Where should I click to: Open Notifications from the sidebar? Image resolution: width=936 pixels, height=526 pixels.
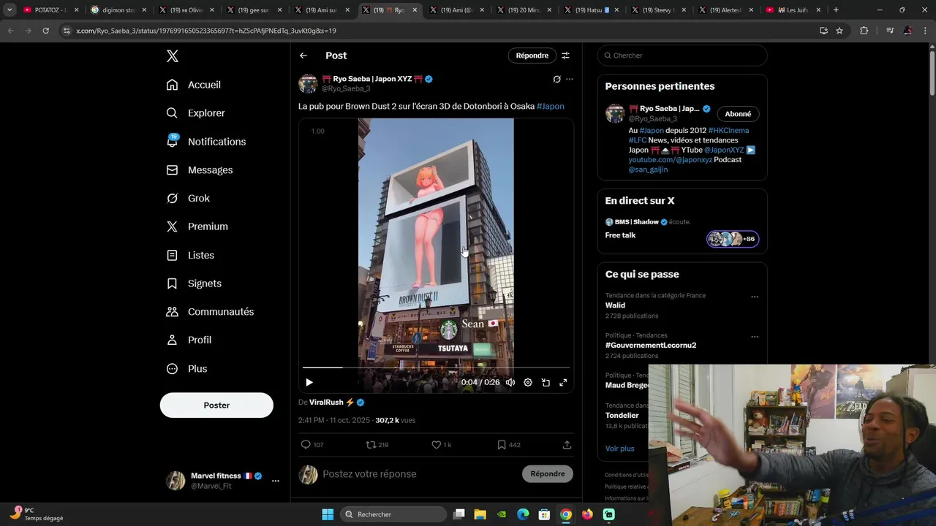(x=206, y=142)
